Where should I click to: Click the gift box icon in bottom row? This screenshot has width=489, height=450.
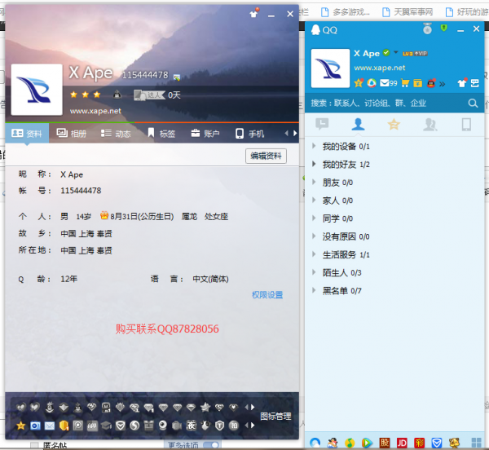pos(149,426)
